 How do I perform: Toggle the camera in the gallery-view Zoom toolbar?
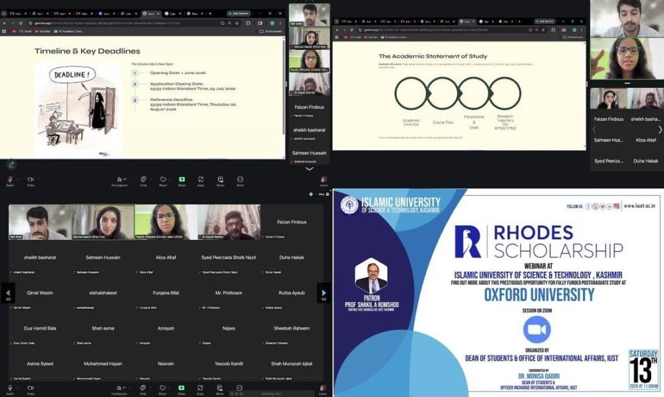[x=30, y=389]
